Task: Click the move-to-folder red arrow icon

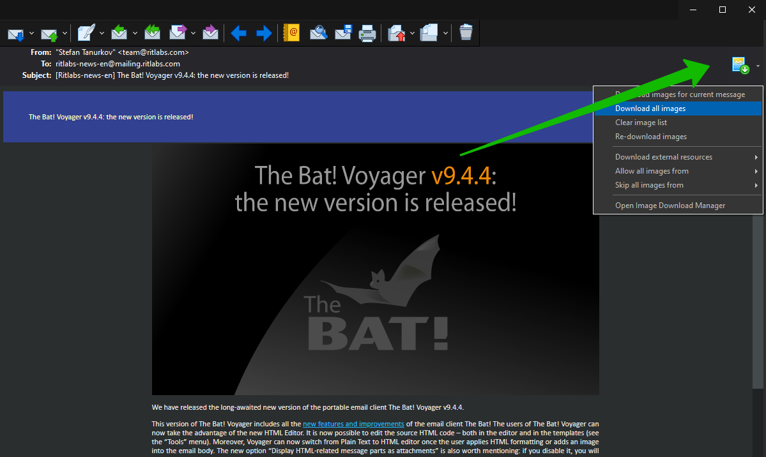Action: pos(397,33)
